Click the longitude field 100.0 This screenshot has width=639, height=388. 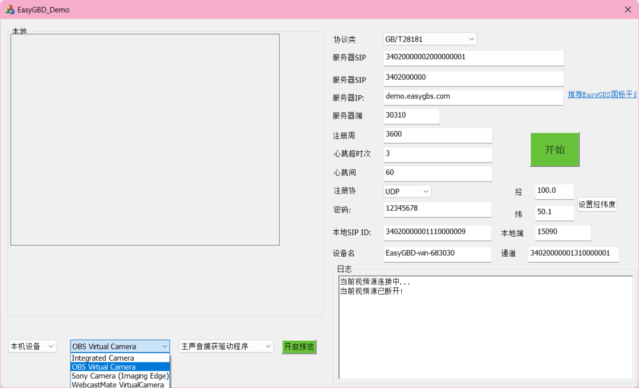tap(554, 192)
